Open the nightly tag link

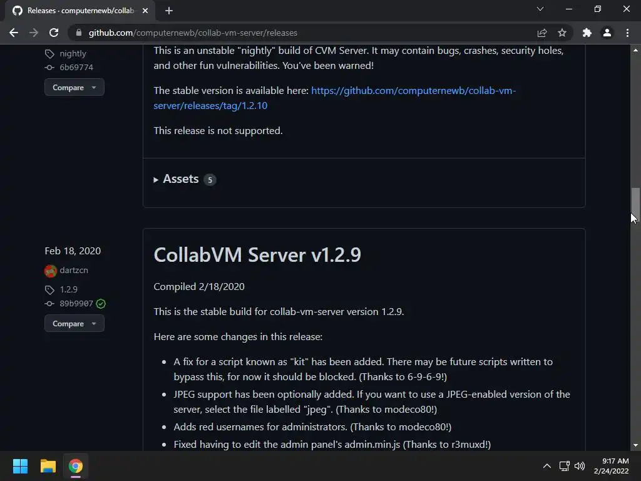[73, 54]
